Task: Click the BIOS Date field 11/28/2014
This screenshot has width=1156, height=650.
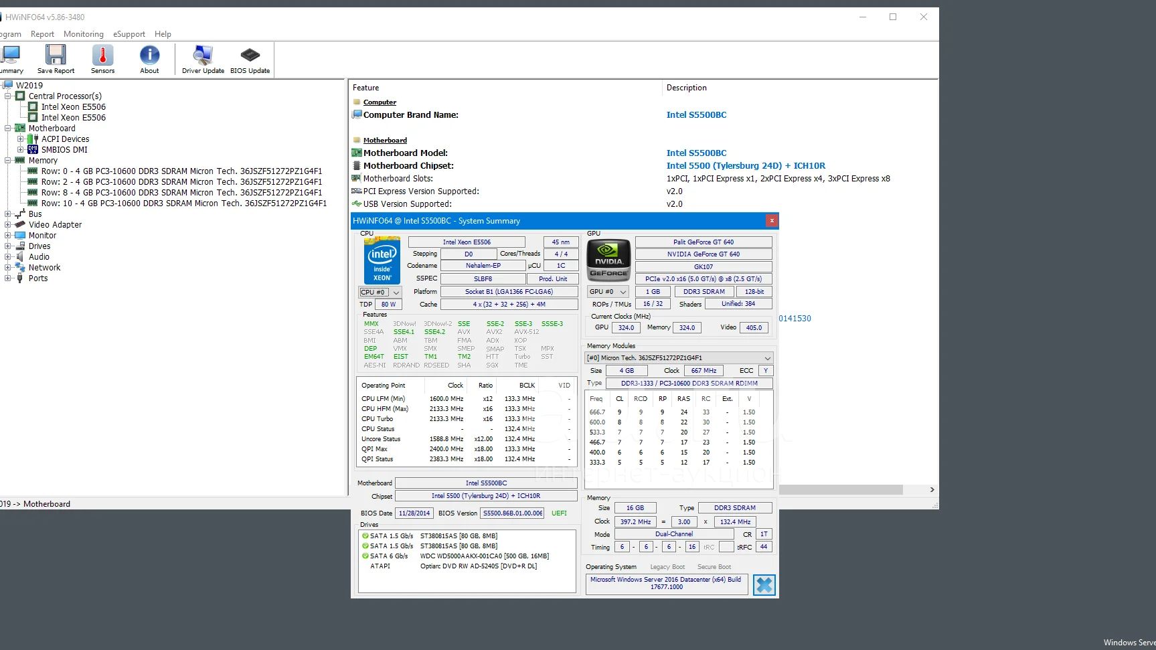Action: pos(414,513)
